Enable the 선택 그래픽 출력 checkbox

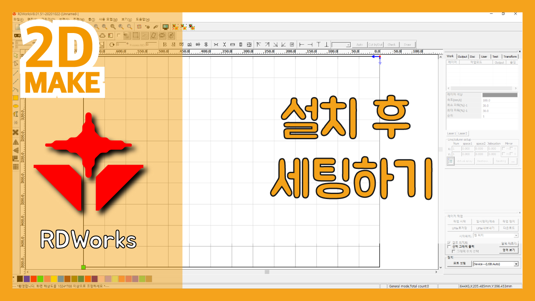click(449, 247)
